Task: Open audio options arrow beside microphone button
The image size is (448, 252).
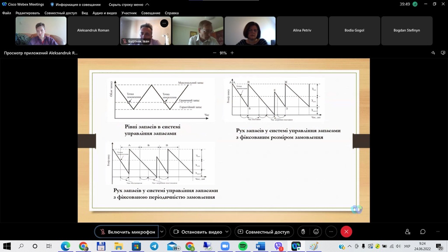Action: coord(162,232)
